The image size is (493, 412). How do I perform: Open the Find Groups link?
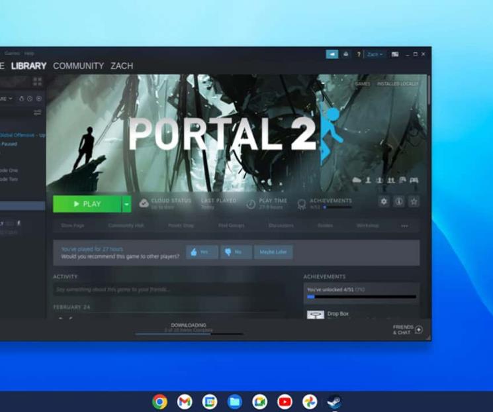(x=231, y=225)
